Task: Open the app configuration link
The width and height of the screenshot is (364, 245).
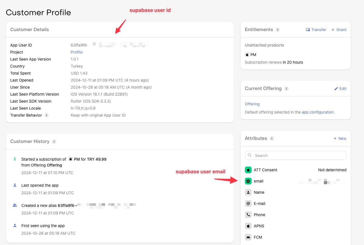Action: click(x=317, y=112)
